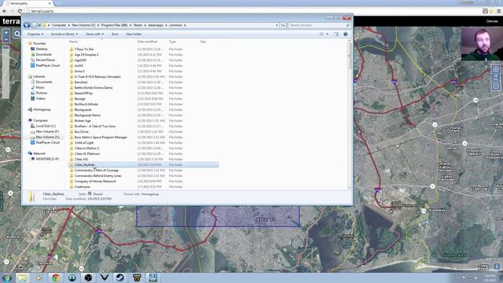Click the Burn toolbar button
The image size is (503, 283).
tap(116, 34)
